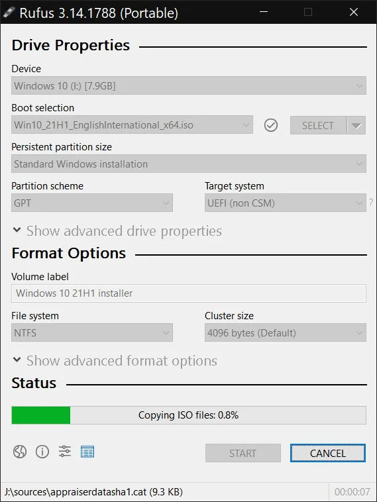Click the Target system help question mark
Screen dimensions: 377x502
tap(371, 203)
